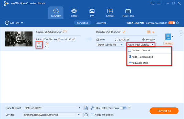Click the source size 41.39 MB
This screenshot has height=119, width=184.
point(70,39)
